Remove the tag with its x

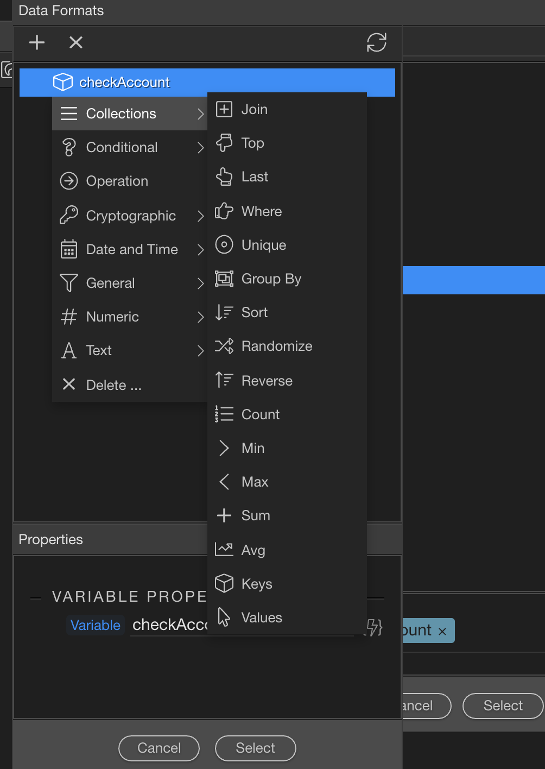coord(442,631)
